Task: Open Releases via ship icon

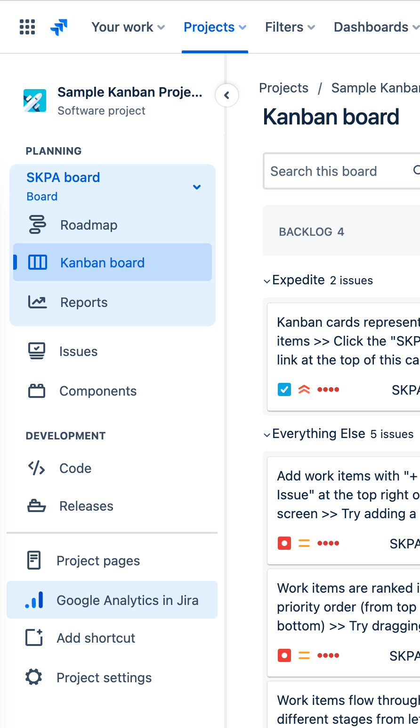Action: tap(37, 506)
